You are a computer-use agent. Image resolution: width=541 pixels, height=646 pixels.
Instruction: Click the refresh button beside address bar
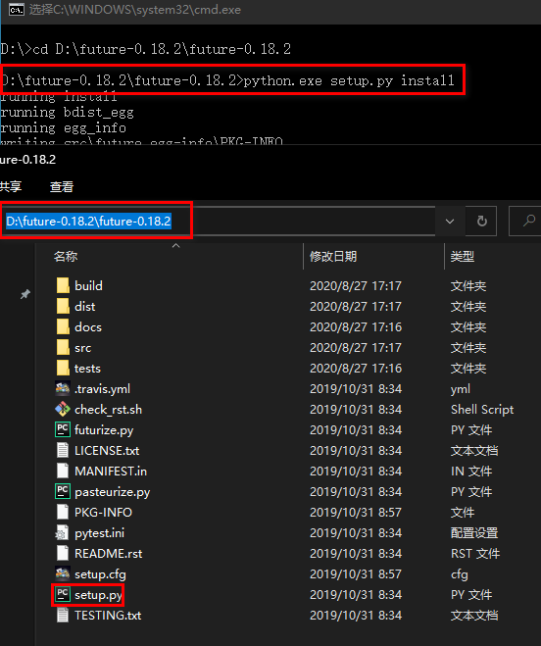point(481,222)
